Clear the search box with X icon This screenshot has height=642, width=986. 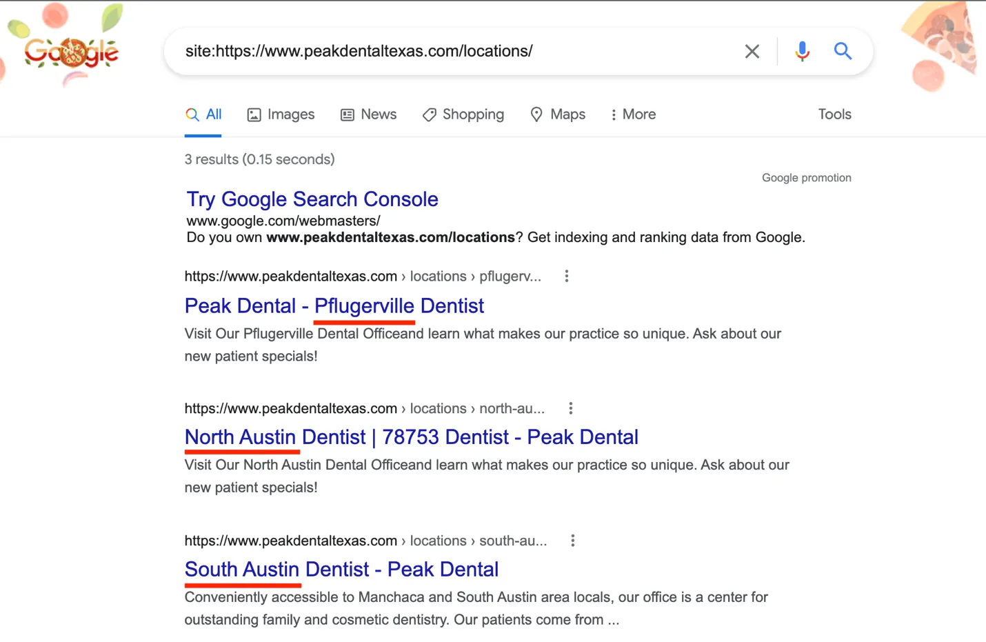(x=752, y=51)
